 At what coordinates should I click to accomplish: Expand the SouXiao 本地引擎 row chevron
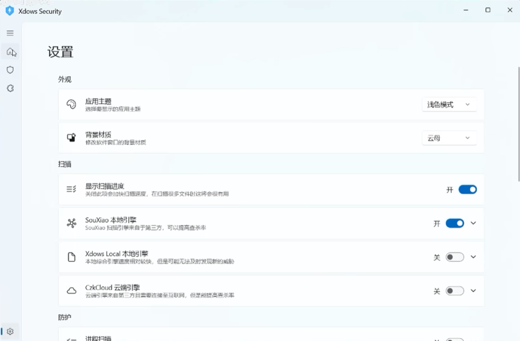point(473,223)
